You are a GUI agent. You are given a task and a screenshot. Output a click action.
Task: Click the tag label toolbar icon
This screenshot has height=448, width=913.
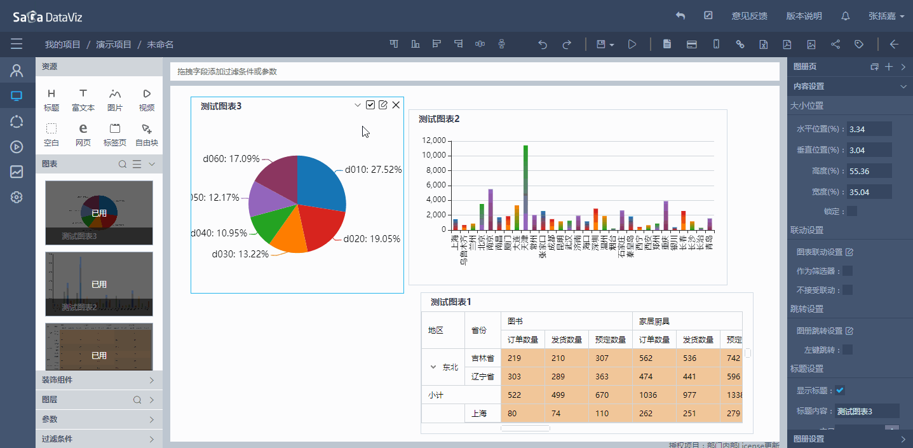click(859, 44)
